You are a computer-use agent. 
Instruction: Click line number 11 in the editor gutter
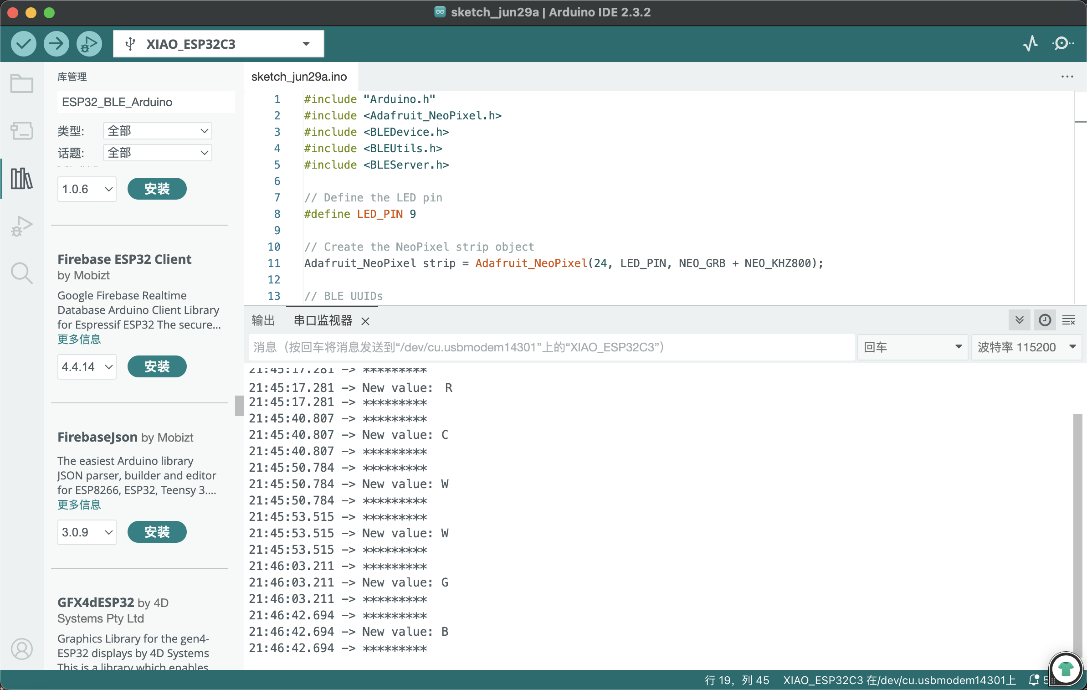(x=274, y=263)
